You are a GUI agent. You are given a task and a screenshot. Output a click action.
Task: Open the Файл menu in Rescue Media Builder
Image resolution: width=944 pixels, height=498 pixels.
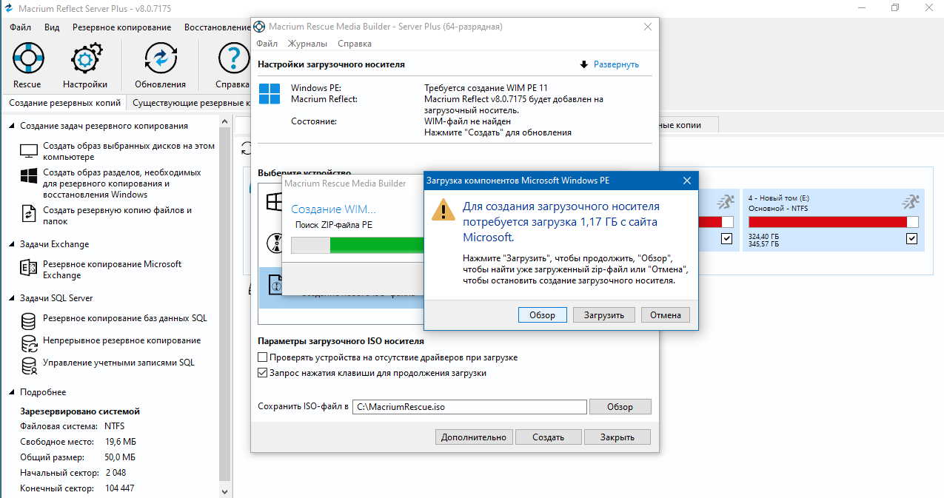tap(267, 44)
